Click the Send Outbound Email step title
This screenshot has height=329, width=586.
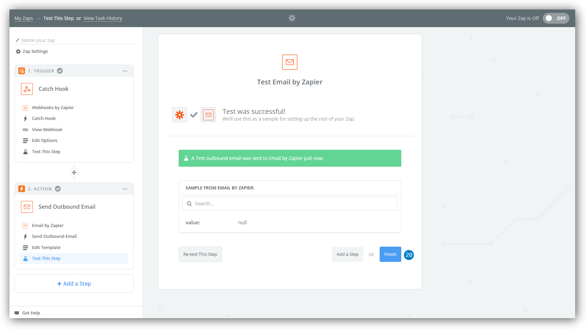(67, 207)
